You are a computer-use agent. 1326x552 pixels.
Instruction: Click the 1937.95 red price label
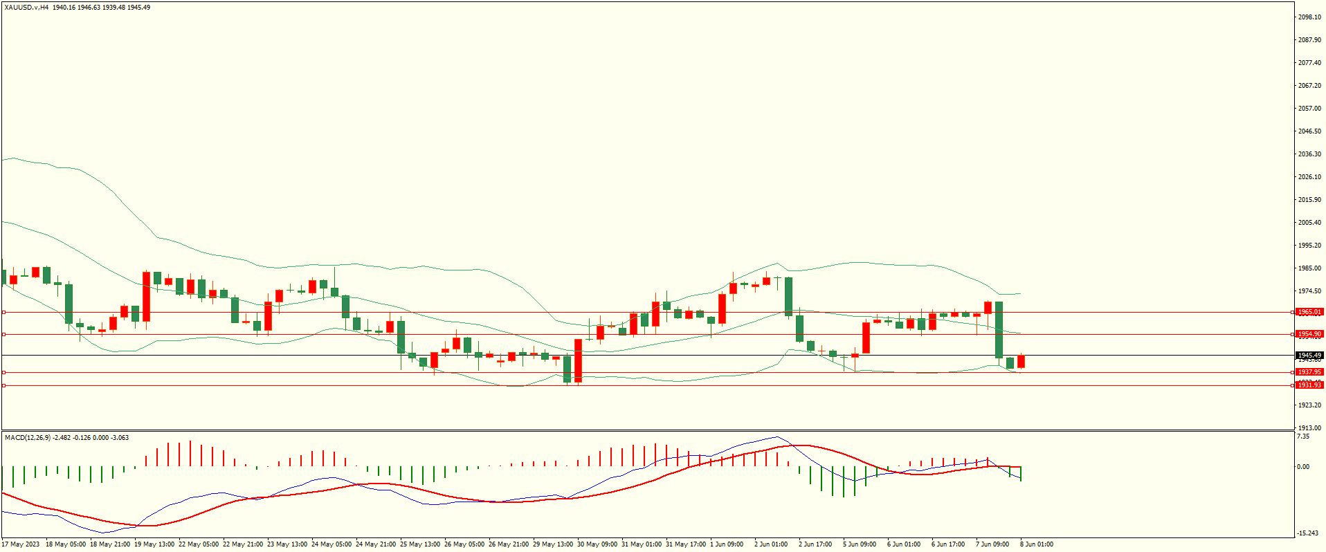[1309, 372]
